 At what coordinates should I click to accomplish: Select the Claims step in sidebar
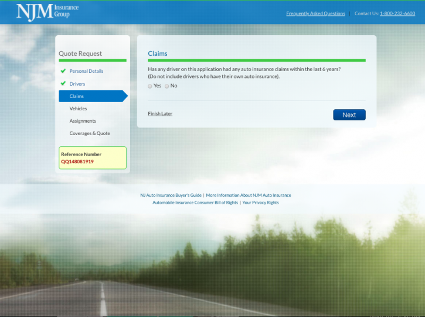point(93,96)
